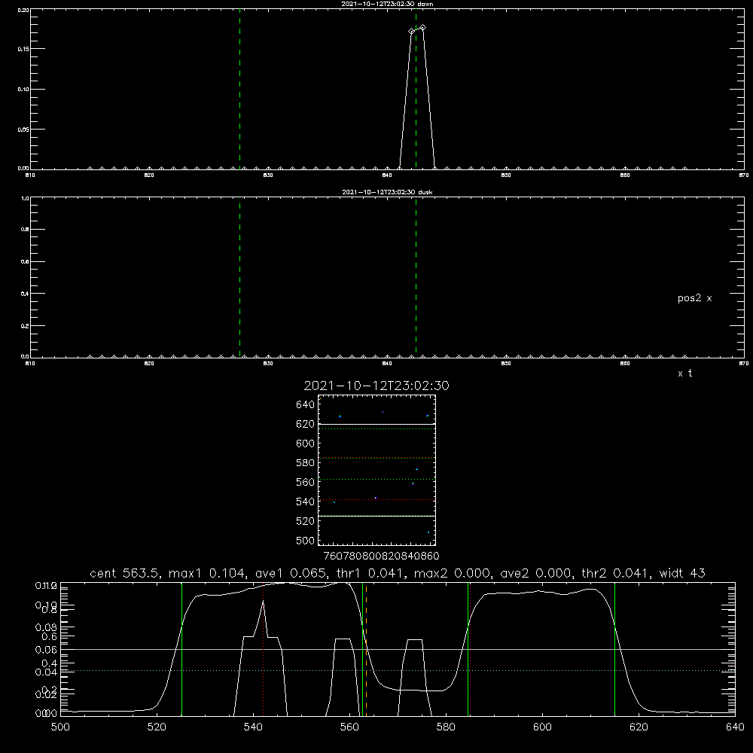Click the '620' y-axis label of the small centre plot
Viewport: 753px width, 753px height.
[x=306, y=424]
